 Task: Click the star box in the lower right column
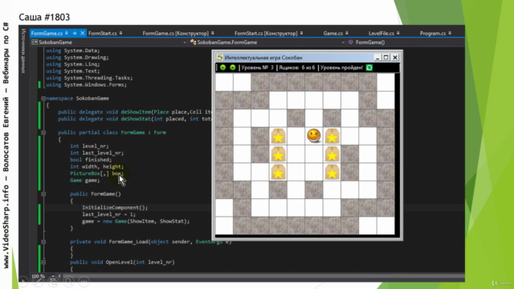332,172
